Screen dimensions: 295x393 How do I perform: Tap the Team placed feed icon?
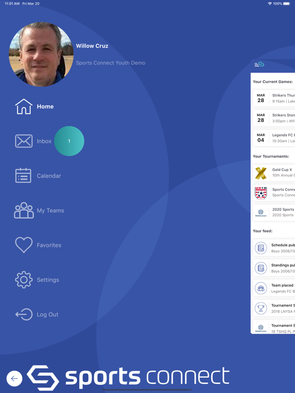(x=261, y=288)
